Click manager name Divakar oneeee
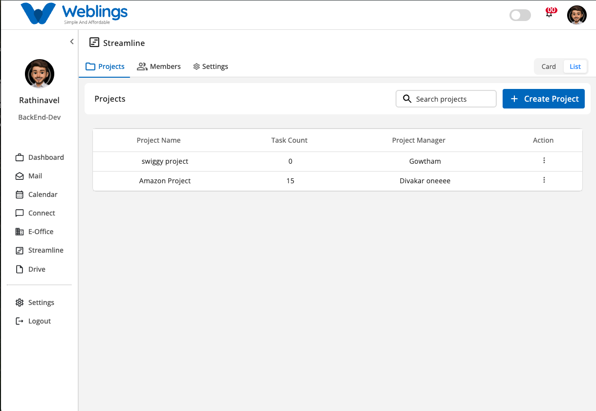Screen dimensions: 596x411 pos(425,181)
